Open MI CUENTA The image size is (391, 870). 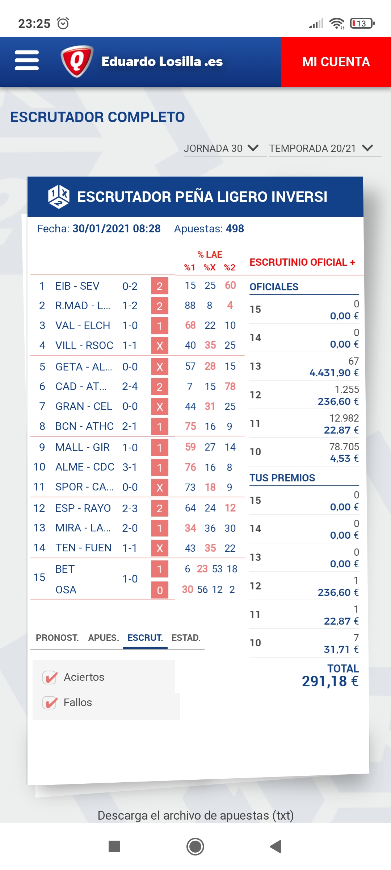336,62
